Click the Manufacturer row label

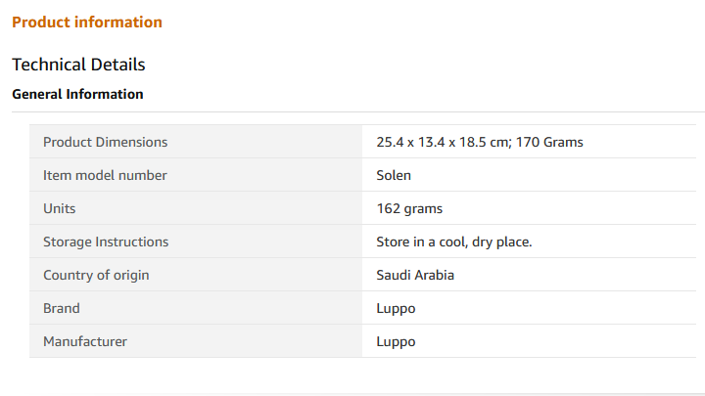[85, 341]
